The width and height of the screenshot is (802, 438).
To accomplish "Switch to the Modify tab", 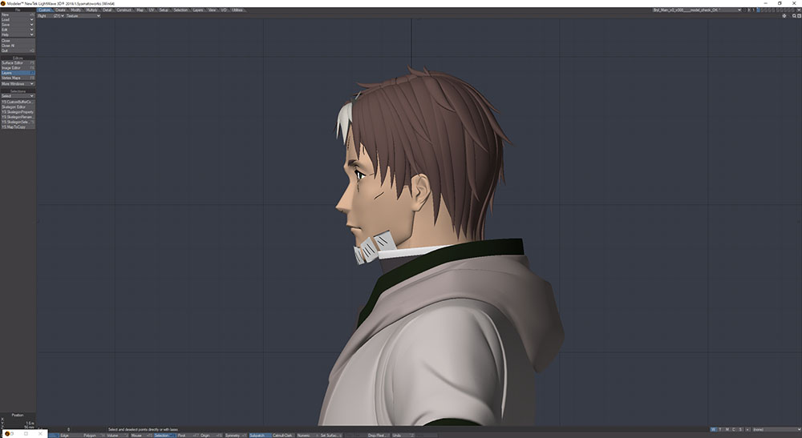I will click(75, 10).
